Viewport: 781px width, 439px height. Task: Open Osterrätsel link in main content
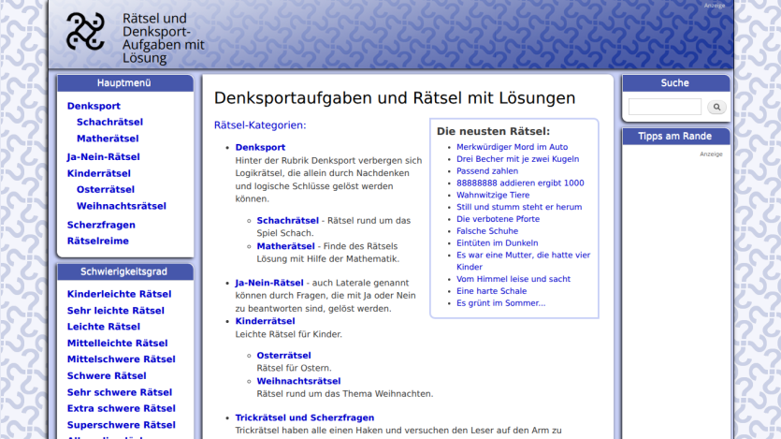pyautogui.click(x=283, y=356)
